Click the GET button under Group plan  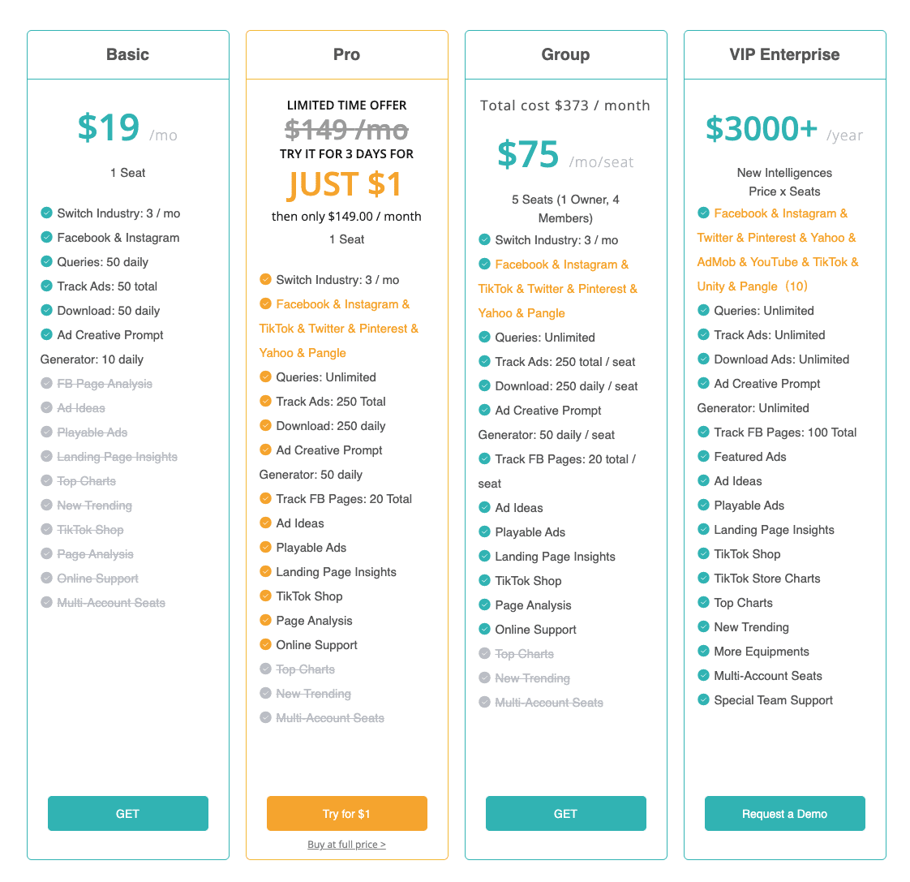point(565,813)
